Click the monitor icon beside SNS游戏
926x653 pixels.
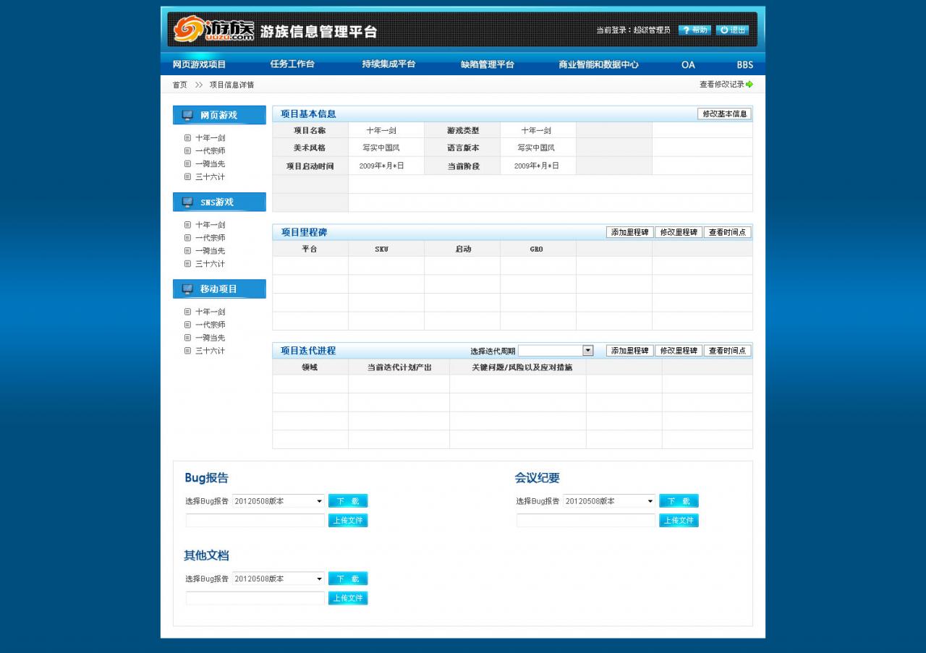tap(187, 202)
